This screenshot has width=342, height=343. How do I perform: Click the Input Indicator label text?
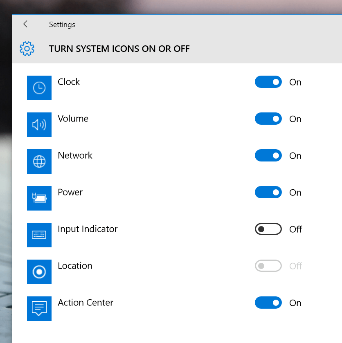tap(88, 229)
